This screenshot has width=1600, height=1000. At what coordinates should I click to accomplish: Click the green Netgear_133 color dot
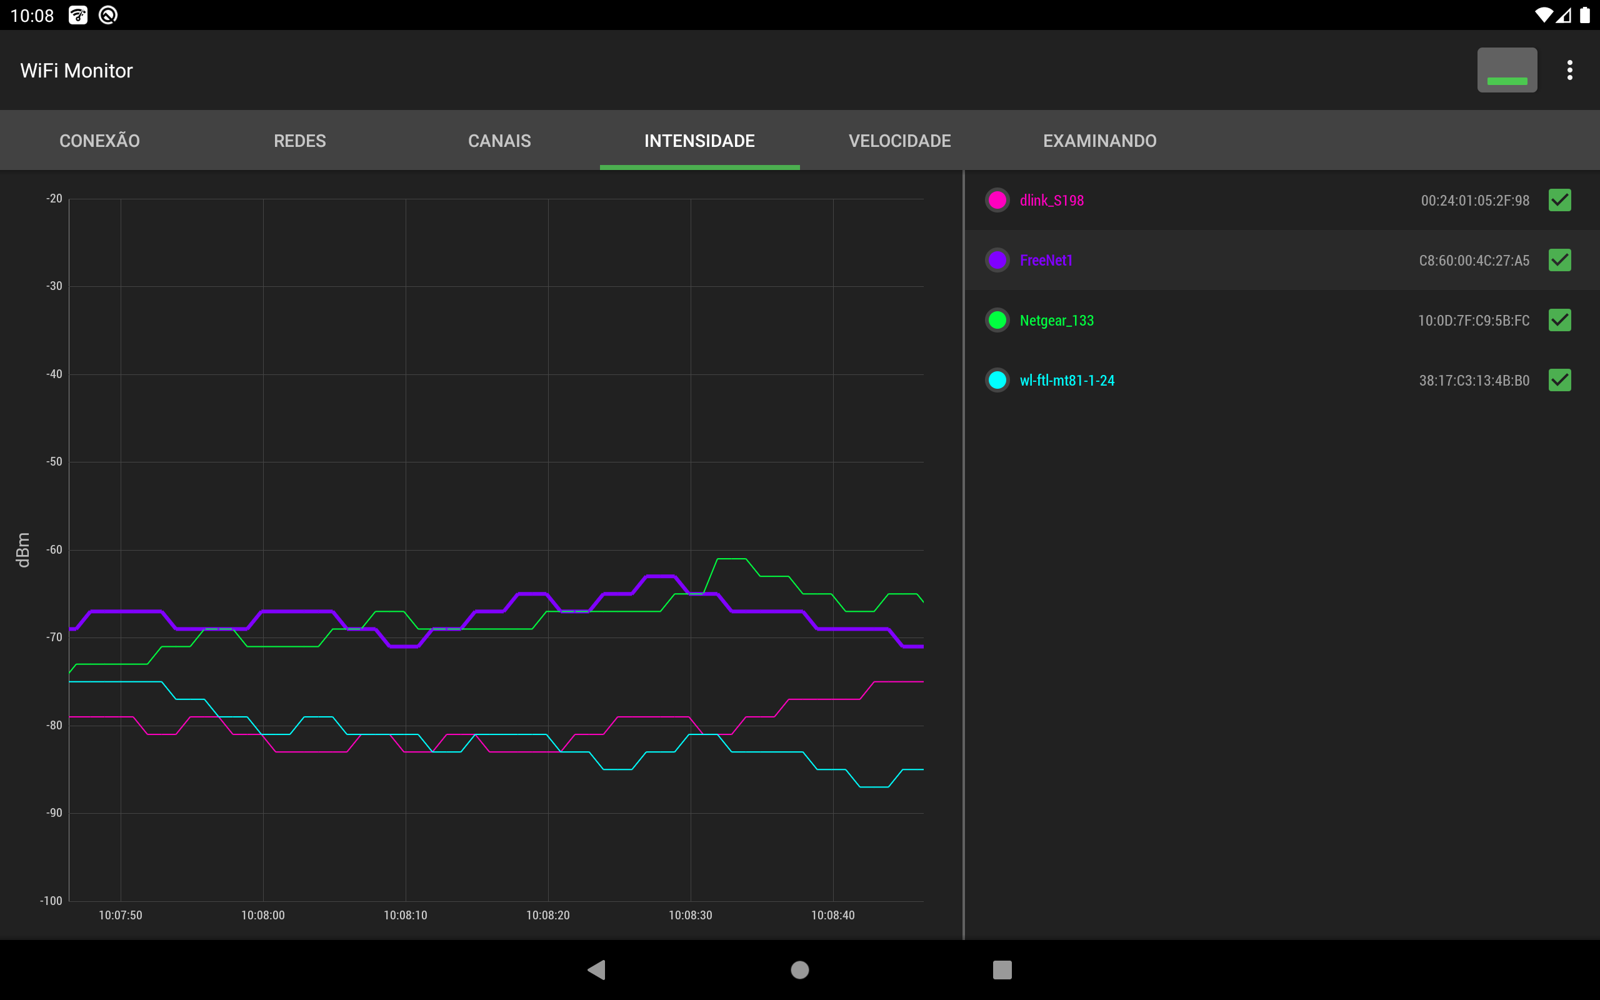tap(997, 320)
